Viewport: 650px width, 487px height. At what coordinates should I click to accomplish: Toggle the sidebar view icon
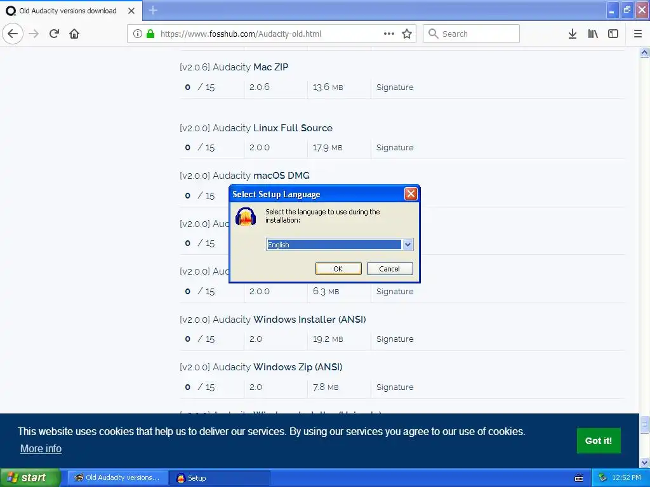613,34
